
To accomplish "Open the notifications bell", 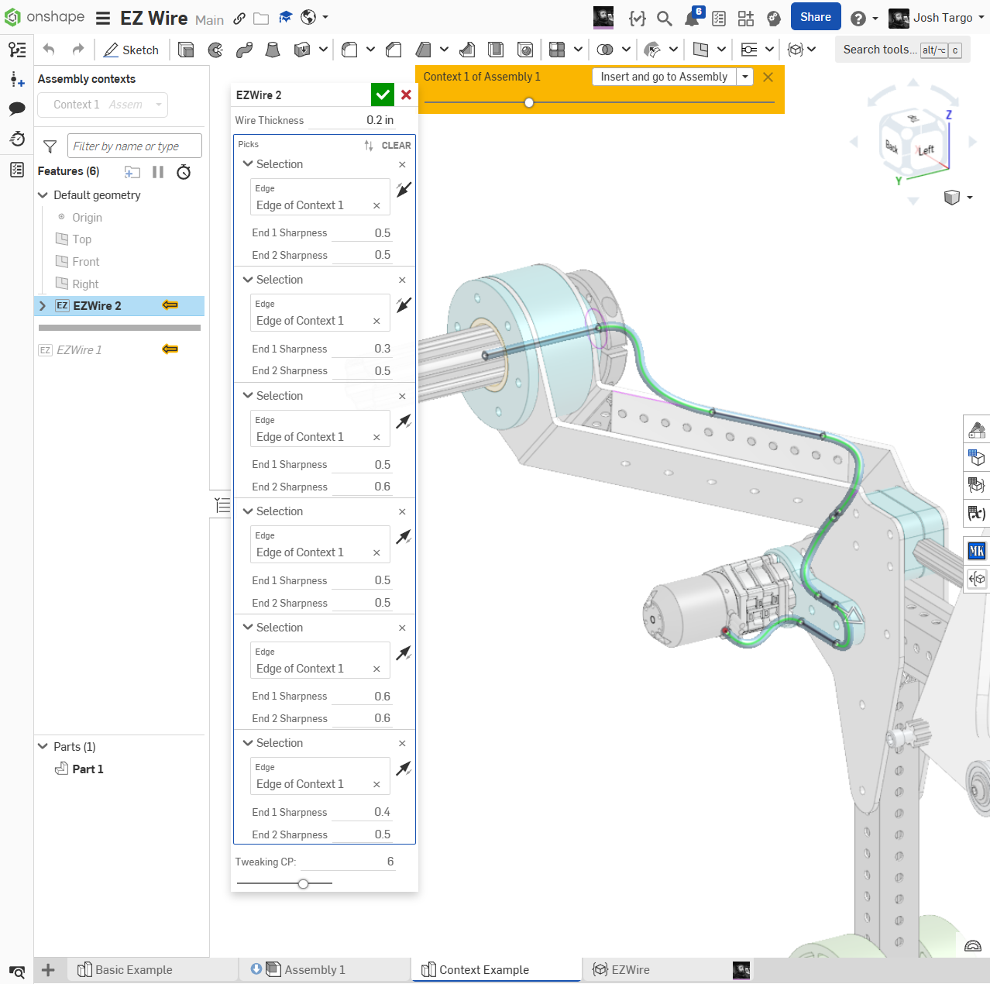I will click(x=693, y=18).
